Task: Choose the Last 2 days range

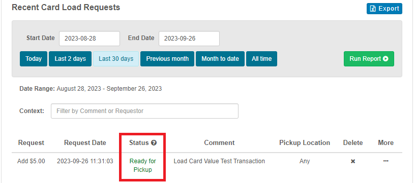Action: (x=70, y=59)
